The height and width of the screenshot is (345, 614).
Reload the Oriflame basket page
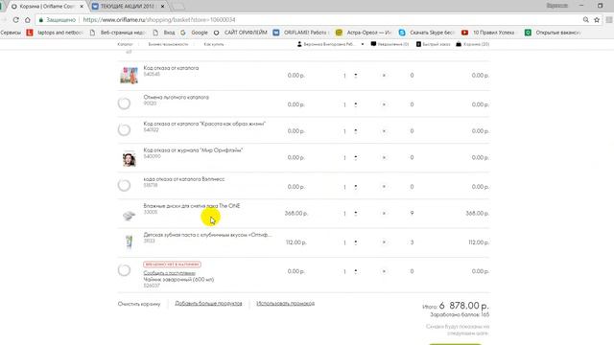(x=15, y=19)
